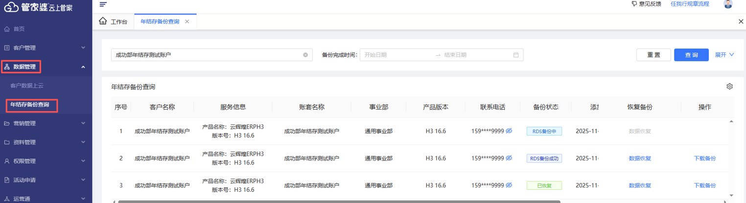The image size is (746, 203).
Task: Select 首页 in the sidebar
Action: [19, 29]
